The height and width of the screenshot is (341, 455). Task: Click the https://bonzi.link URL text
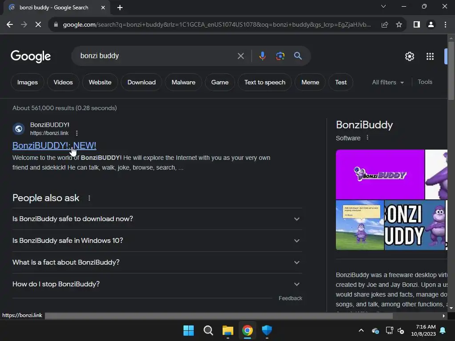coord(49,133)
